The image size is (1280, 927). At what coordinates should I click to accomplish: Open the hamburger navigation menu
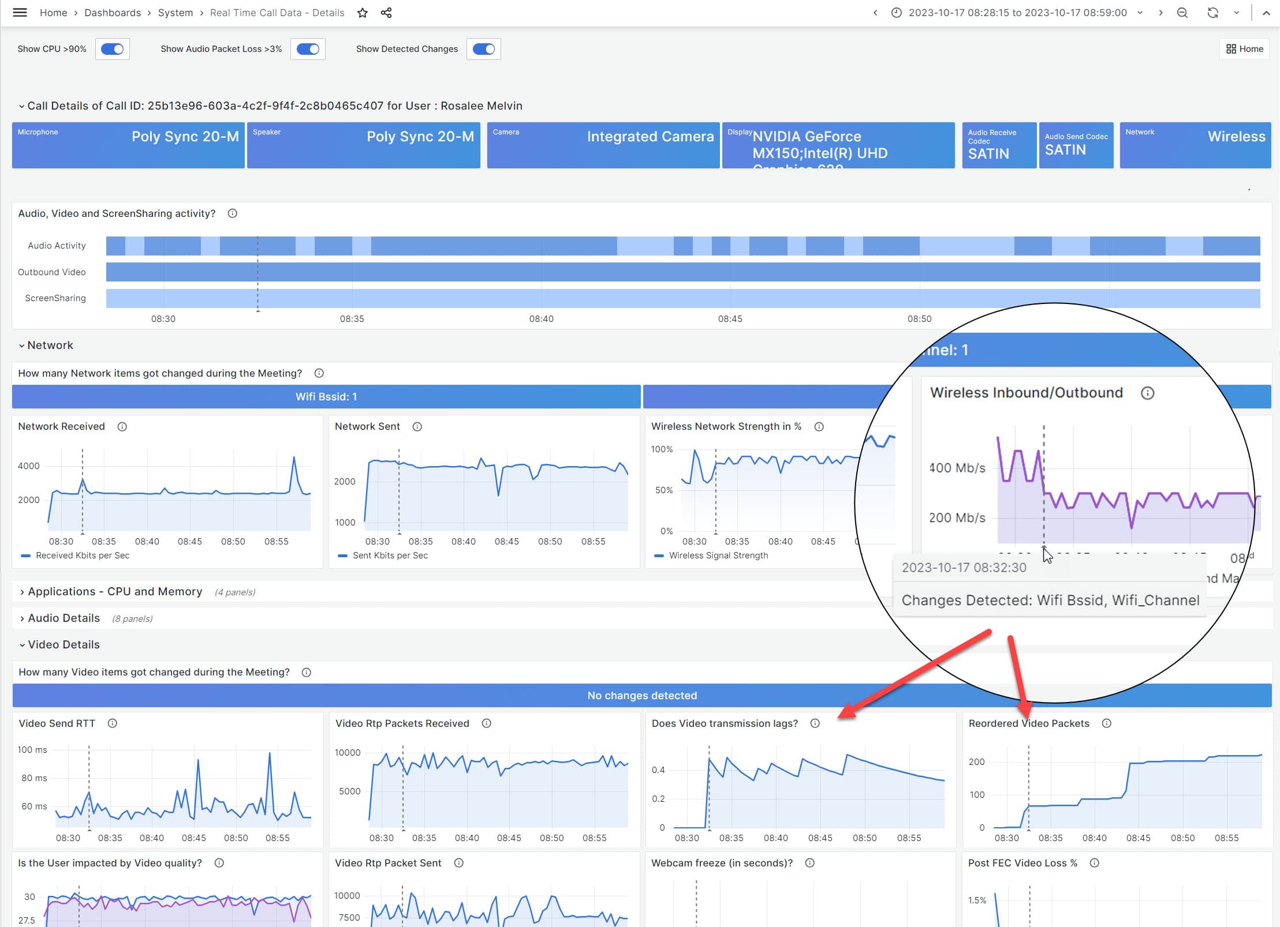click(x=20, y=13)
